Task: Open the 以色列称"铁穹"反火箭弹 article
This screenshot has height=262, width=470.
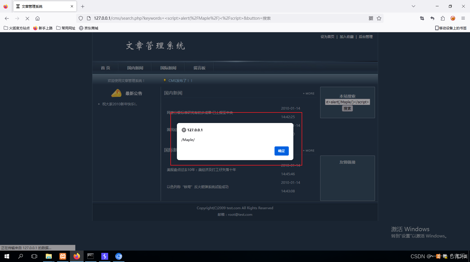Action: pyautogui.click(x=197, y=187)
